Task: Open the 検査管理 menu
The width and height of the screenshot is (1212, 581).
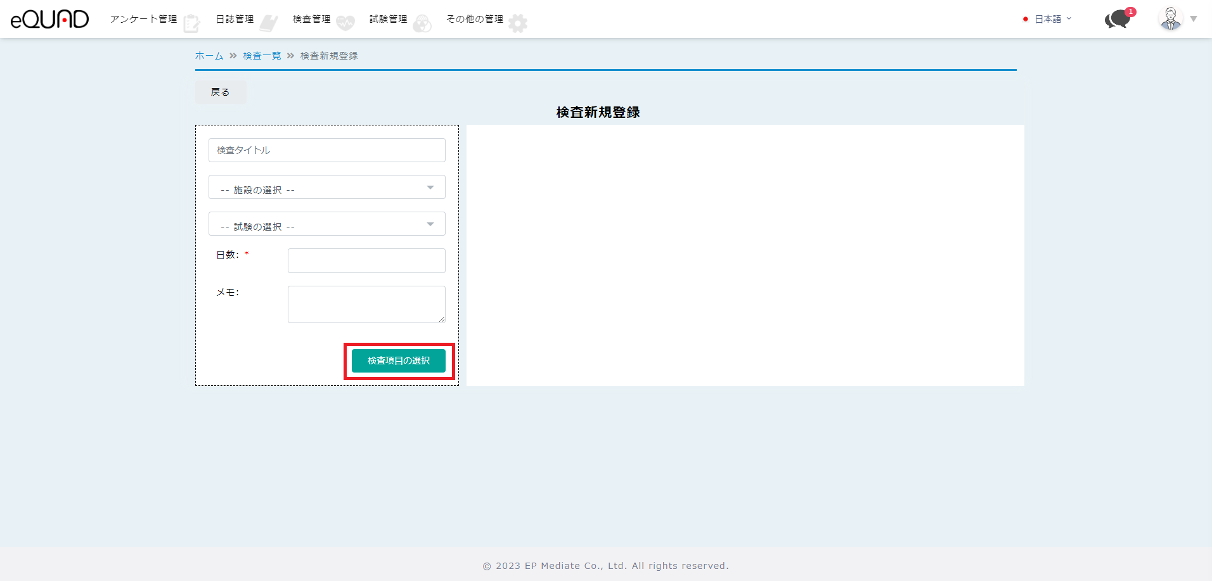Action: pos(311,19)
